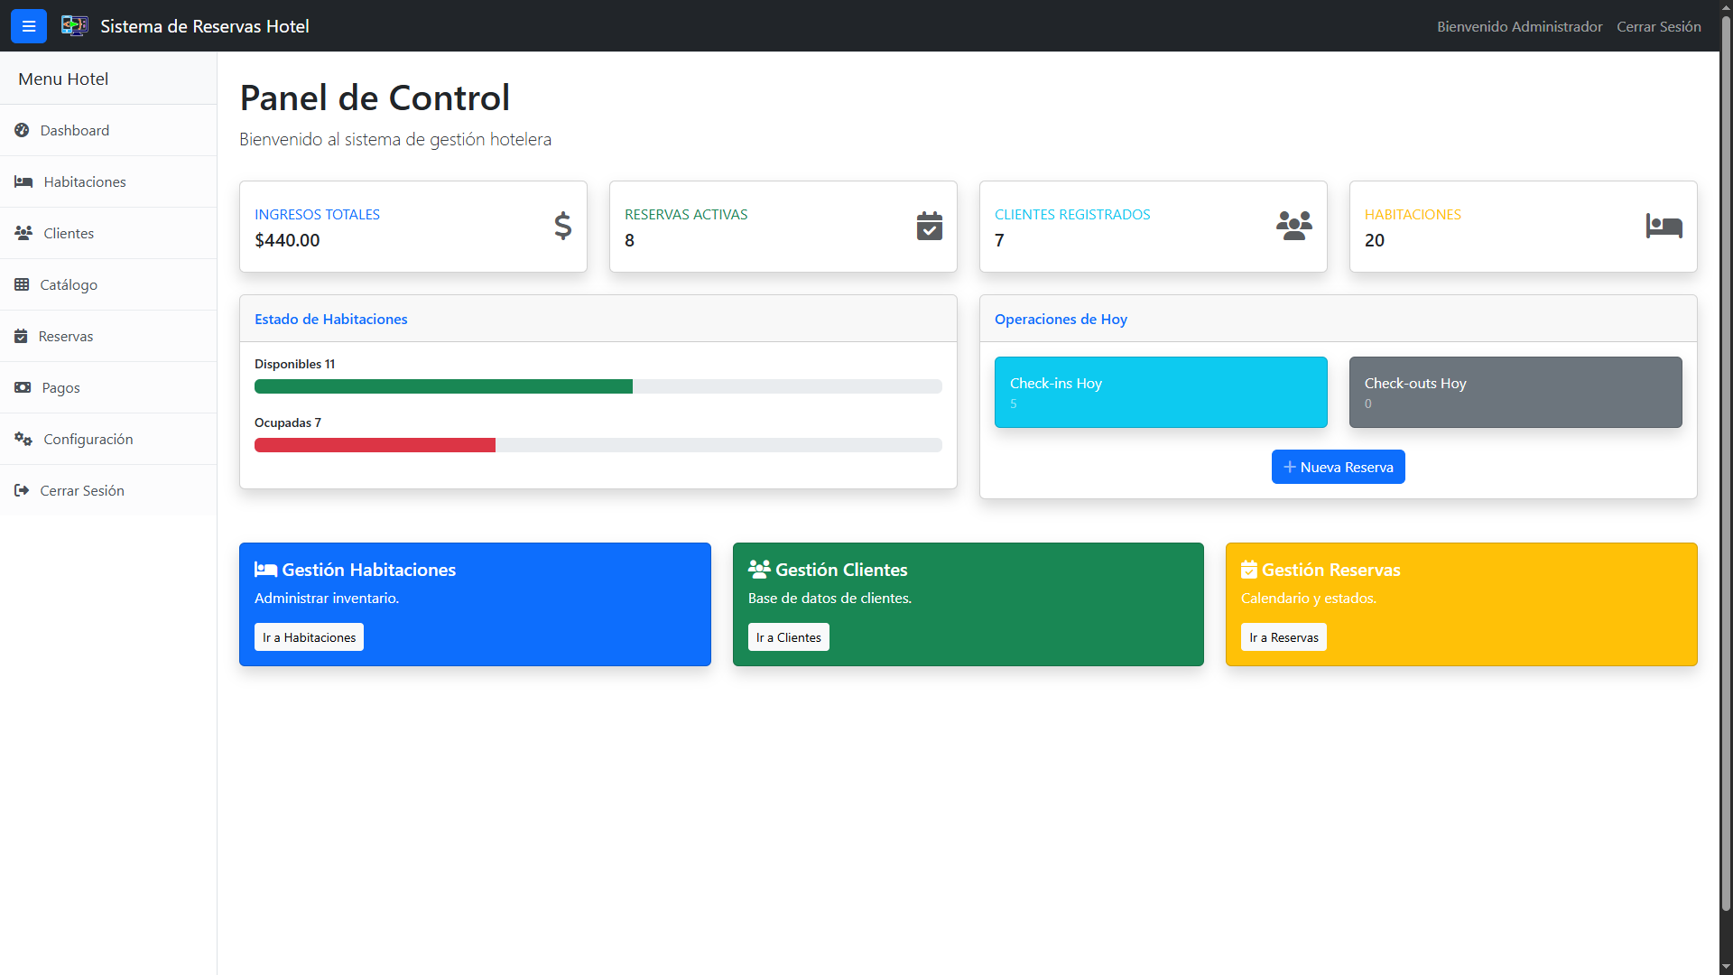Viewport: 1733px width, 975px height.
Task: Open Reservas from the sidebar menu
Action: click(x=65, y=336)
